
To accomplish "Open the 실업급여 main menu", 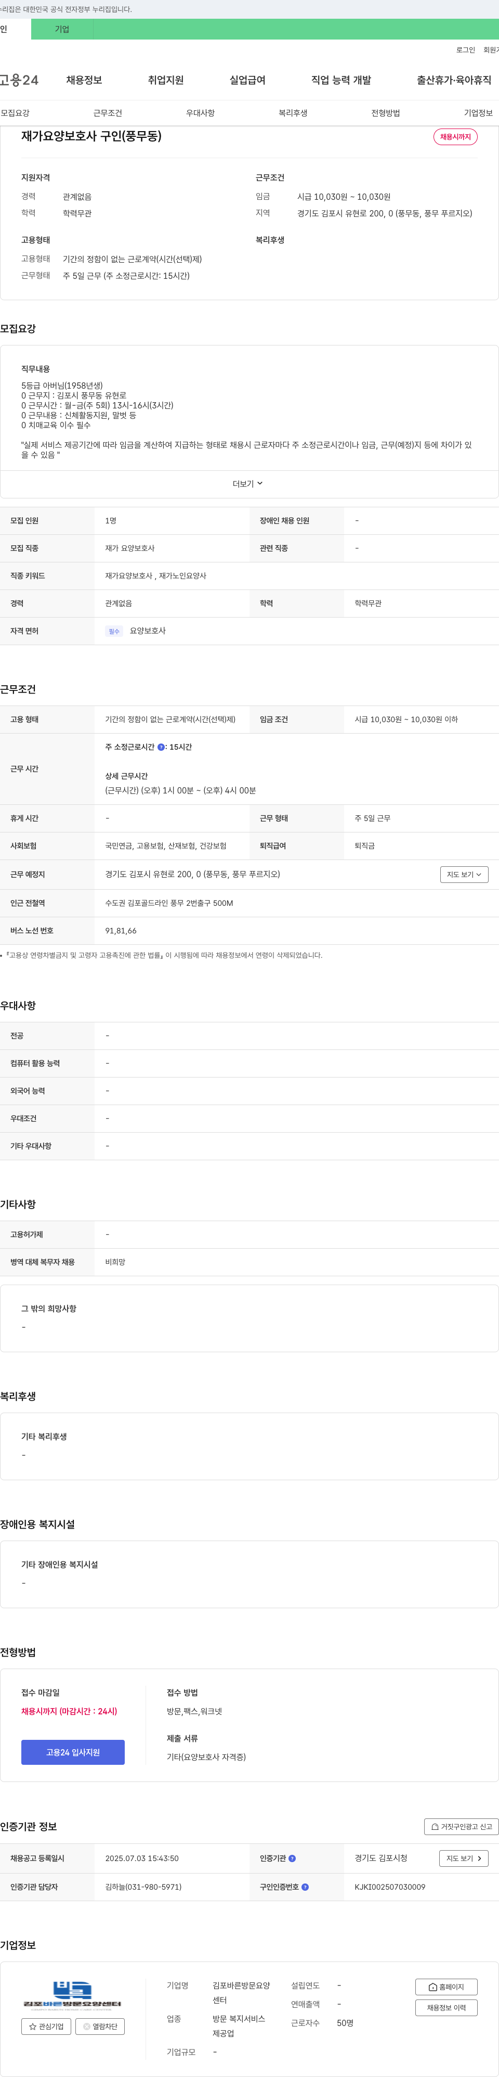I will tap(247, 80).
